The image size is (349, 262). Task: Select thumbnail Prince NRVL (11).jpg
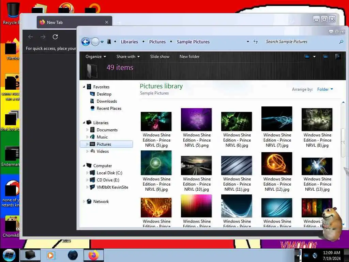click(237, 165)
